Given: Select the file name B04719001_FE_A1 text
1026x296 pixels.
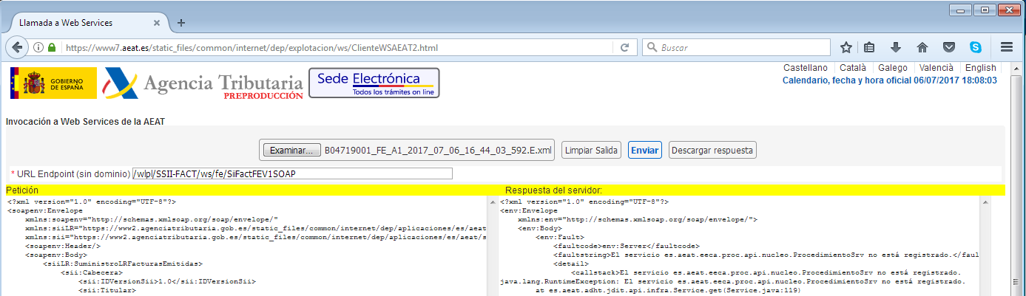Looking at the screenshot, I should click(x=439, y=151).
